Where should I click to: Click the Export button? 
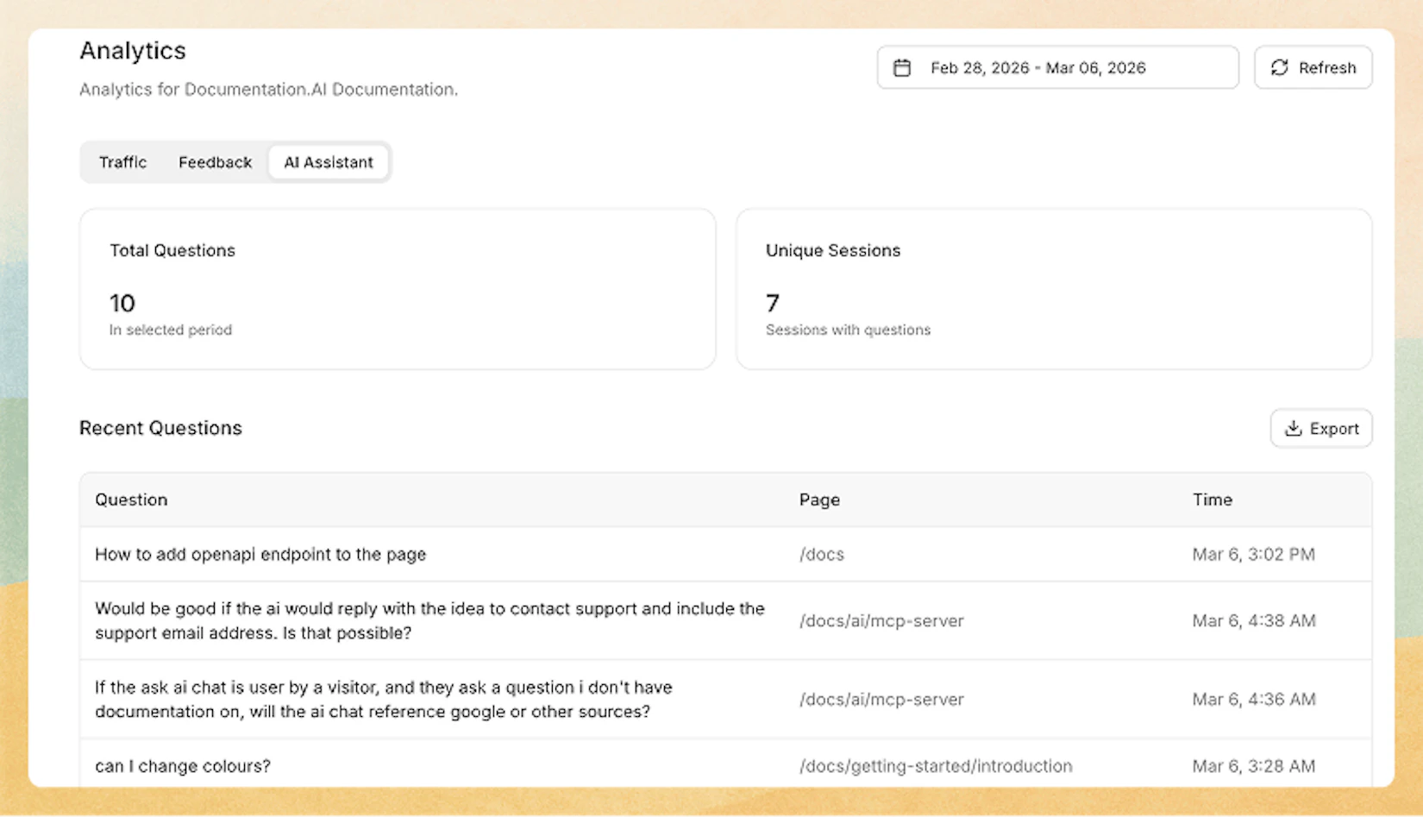[x=1321, y=428]
